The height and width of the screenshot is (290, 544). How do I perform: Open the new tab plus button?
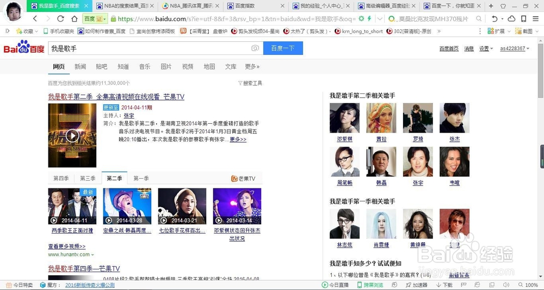click(491, 6)
